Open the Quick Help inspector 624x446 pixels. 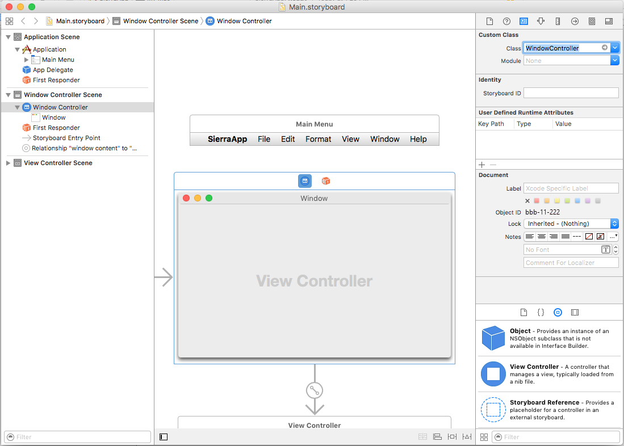point(506,22)
